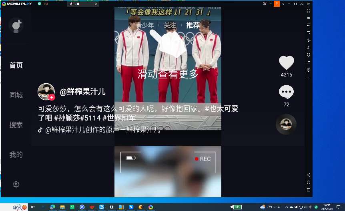The height and width of the screenshot is (211, 345).
Task: Open the taskbar clock showing 10:57
Action: tap(327, 207)
